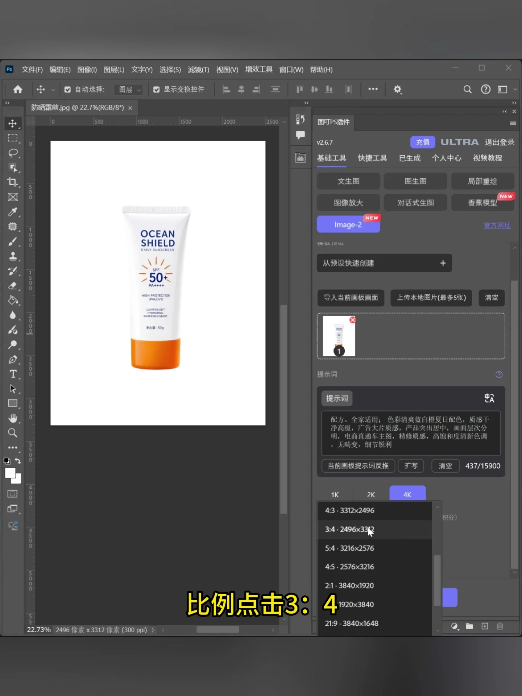Select the Horizontal Type tool

(x=13, y=374)
